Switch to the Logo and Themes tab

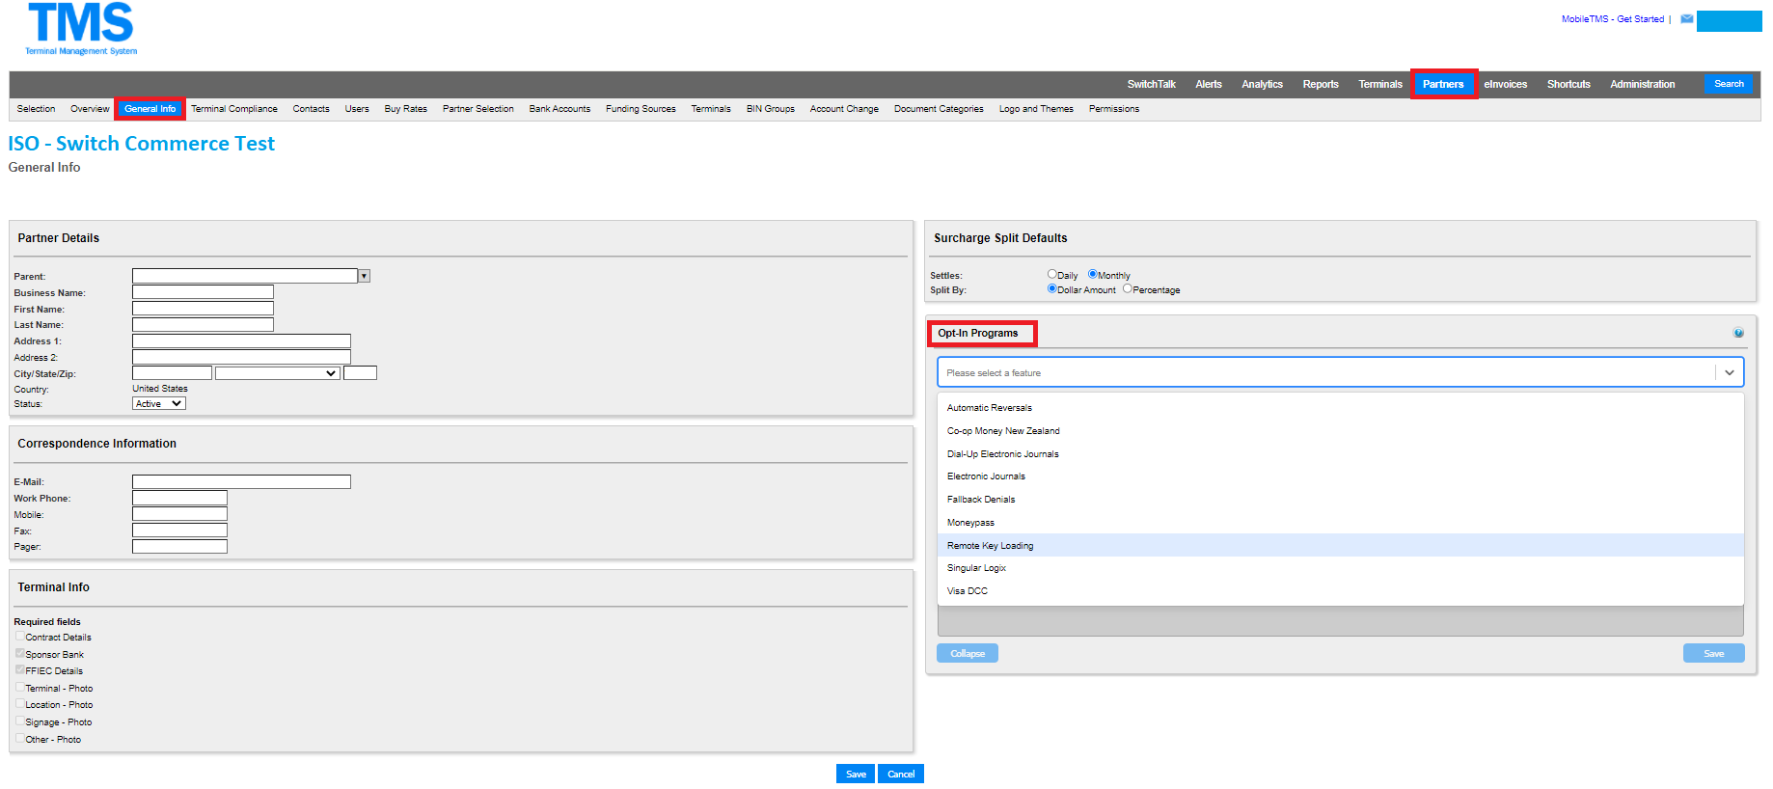[x=1036, y=109]
